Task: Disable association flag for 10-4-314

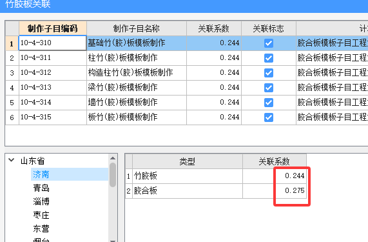Action: (269, 103)
